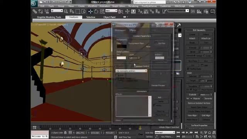Click the Attach List button
Screen dimensions: 247x139
(206, 39)
